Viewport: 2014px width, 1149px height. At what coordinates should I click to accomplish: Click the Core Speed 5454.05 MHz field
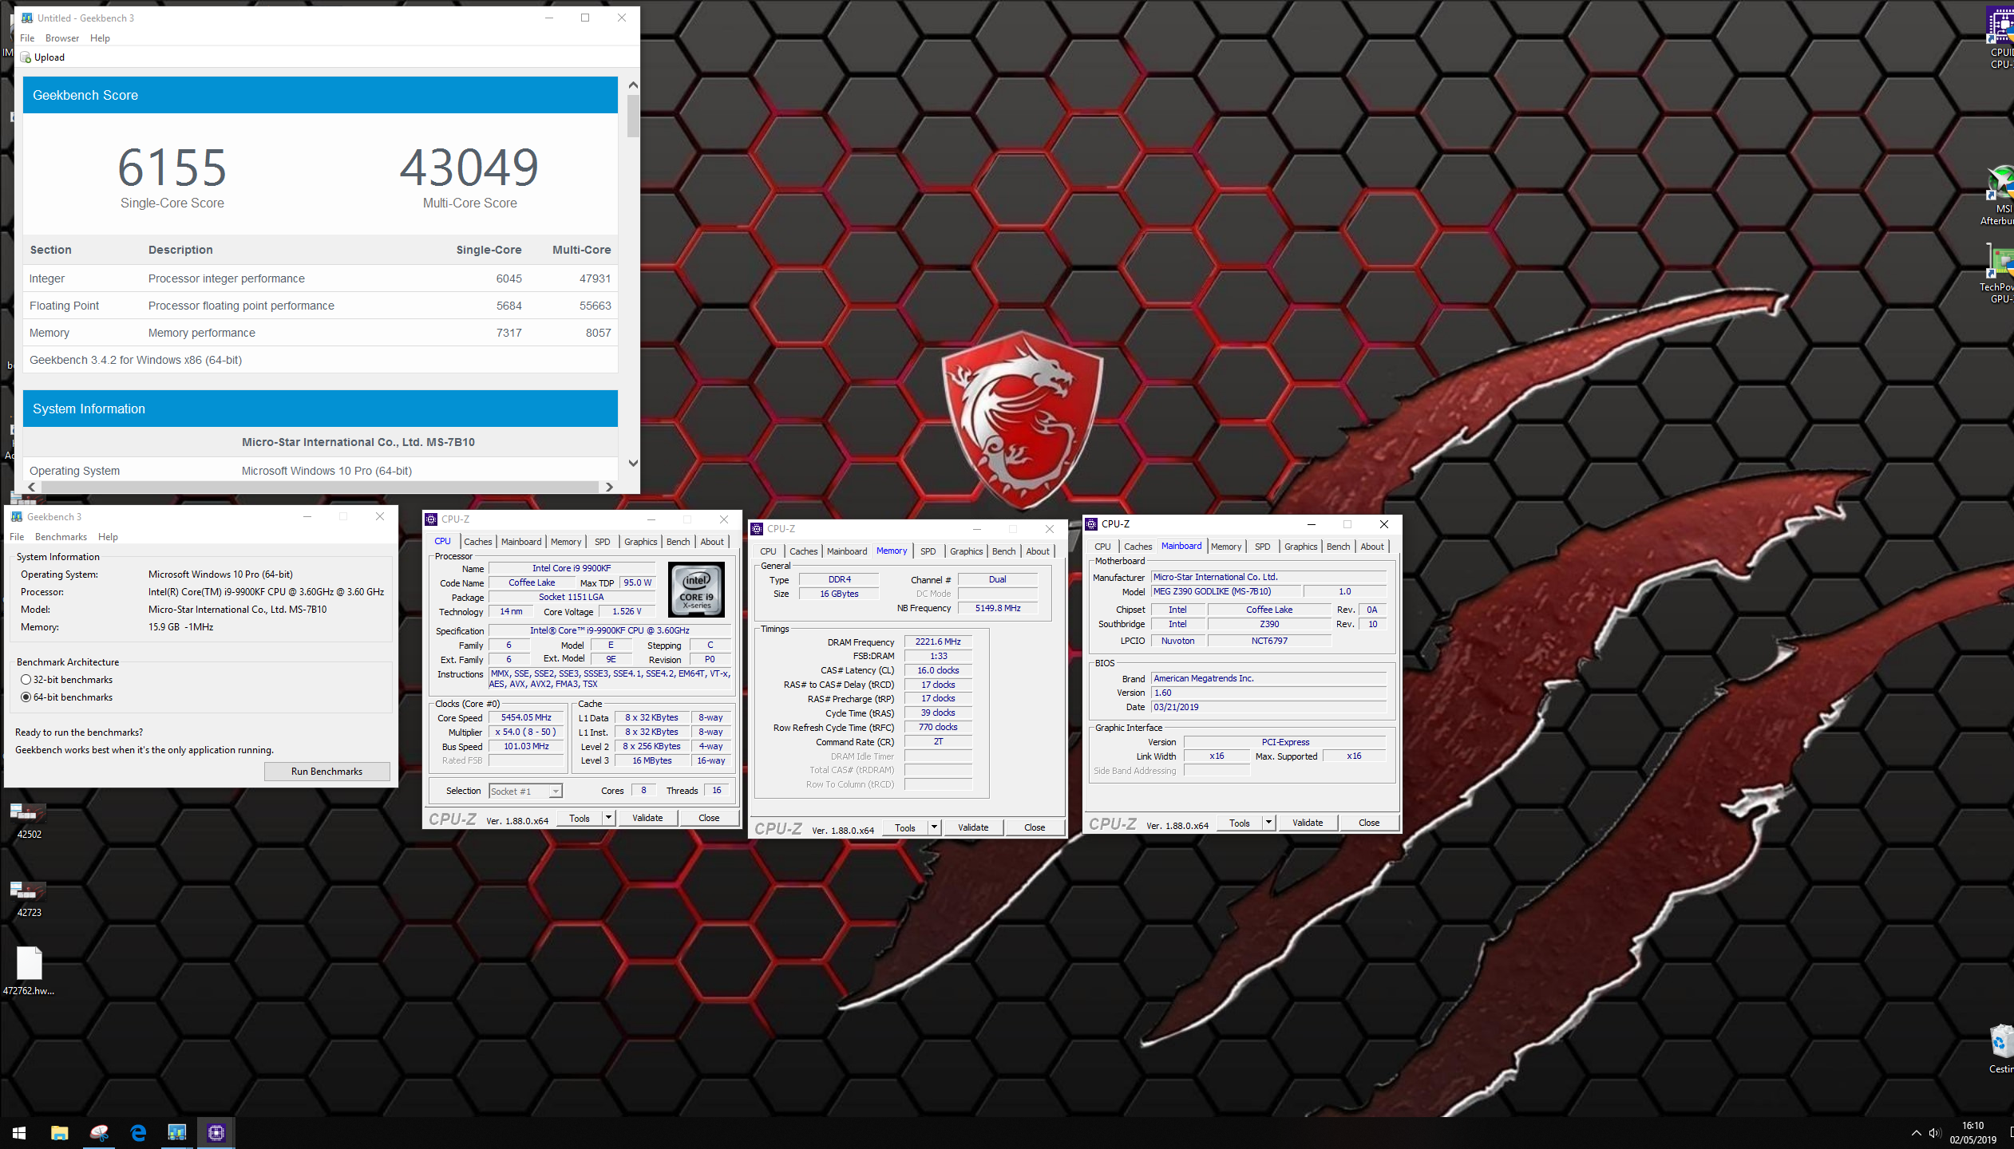(x=526, y=718)
